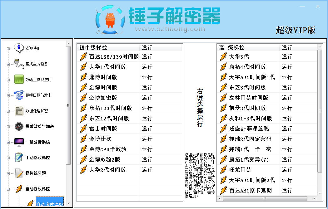
Task: Click lightning icon next to 百达ABC原卡延期
Action: click(x=223, y=190)
